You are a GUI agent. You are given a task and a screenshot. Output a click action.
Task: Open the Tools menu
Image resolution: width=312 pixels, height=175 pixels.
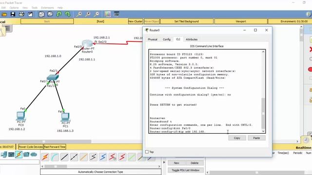[x=35, y=8]
